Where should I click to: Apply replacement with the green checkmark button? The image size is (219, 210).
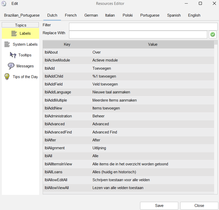pos(213,34)
